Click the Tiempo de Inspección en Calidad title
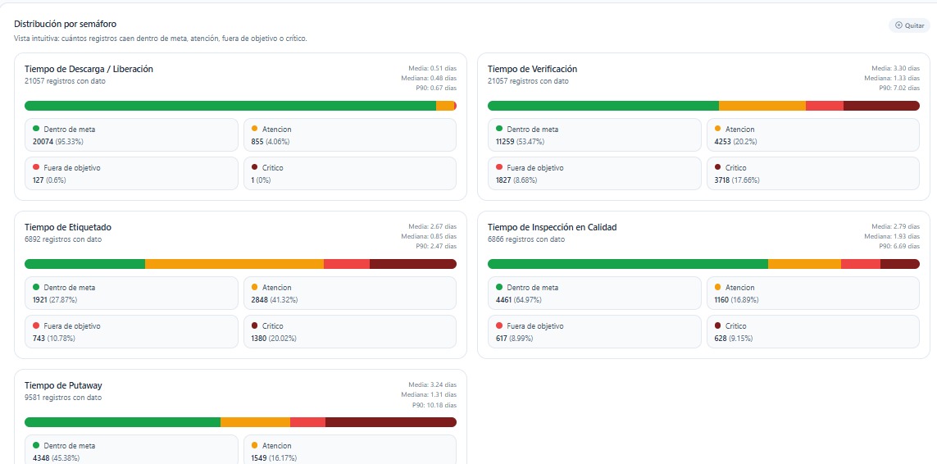 tap(553, 227)
